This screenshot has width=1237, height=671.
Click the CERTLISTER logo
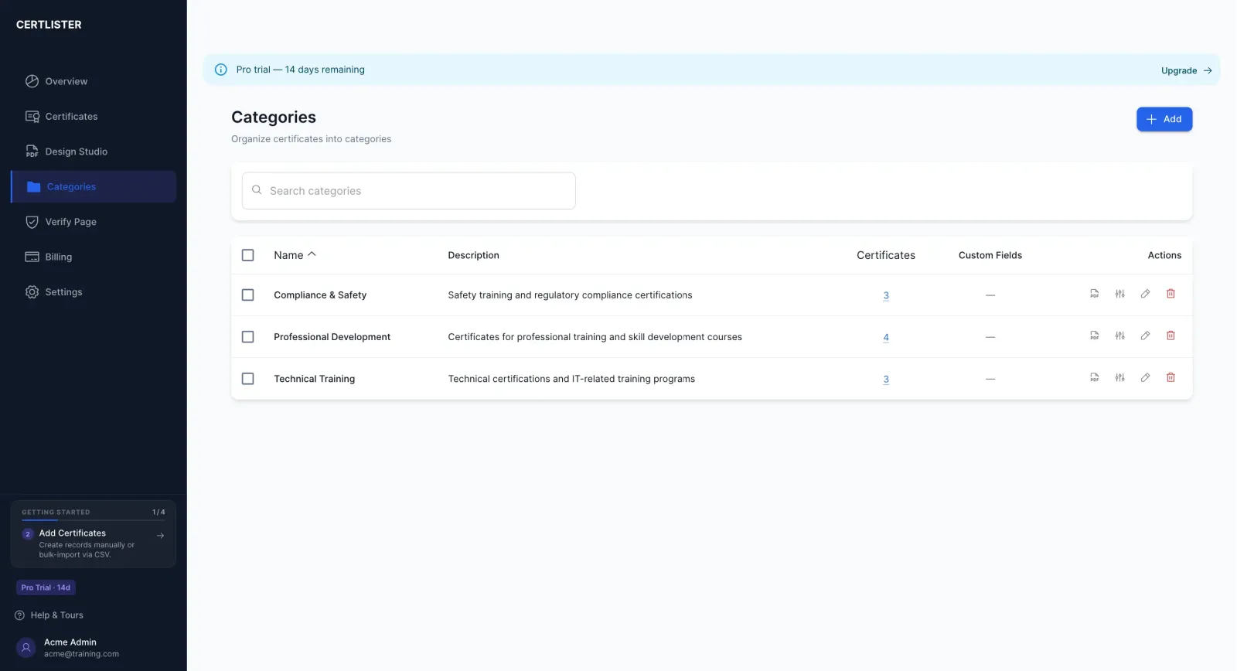click(x=49, y=25)
